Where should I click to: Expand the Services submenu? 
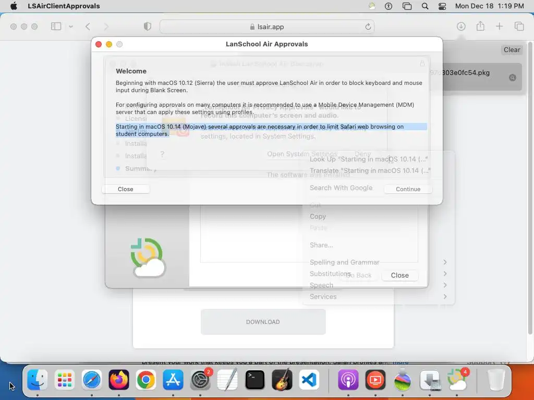(x=378, y=296)
